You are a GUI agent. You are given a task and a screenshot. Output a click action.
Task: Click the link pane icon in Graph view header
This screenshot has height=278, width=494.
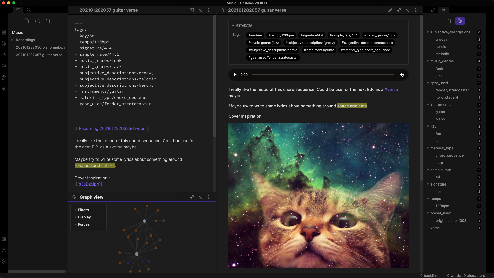[192, 197]
